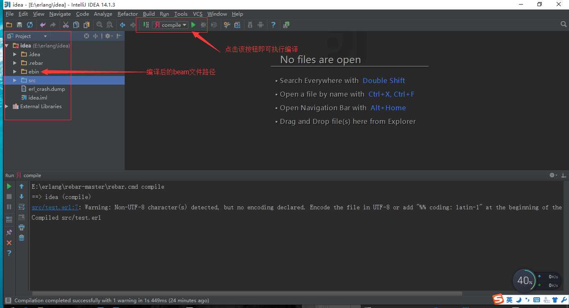Open the Navigate menu

pyautogui.click(x=60, y=14)
